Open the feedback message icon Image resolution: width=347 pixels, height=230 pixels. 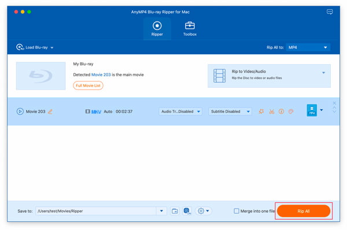(330, 12)
